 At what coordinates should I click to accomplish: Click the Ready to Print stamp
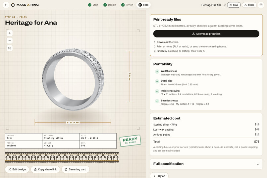(130, 141)
